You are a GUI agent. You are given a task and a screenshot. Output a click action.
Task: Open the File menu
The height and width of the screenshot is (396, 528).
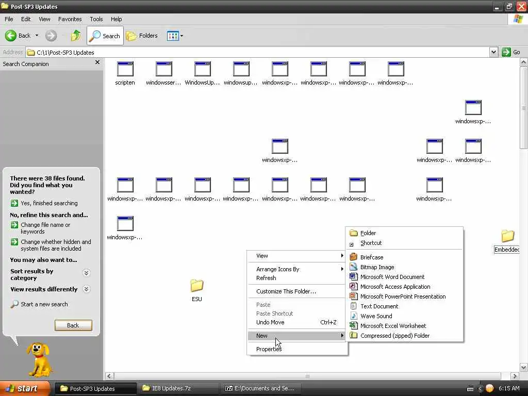(9, 19)
